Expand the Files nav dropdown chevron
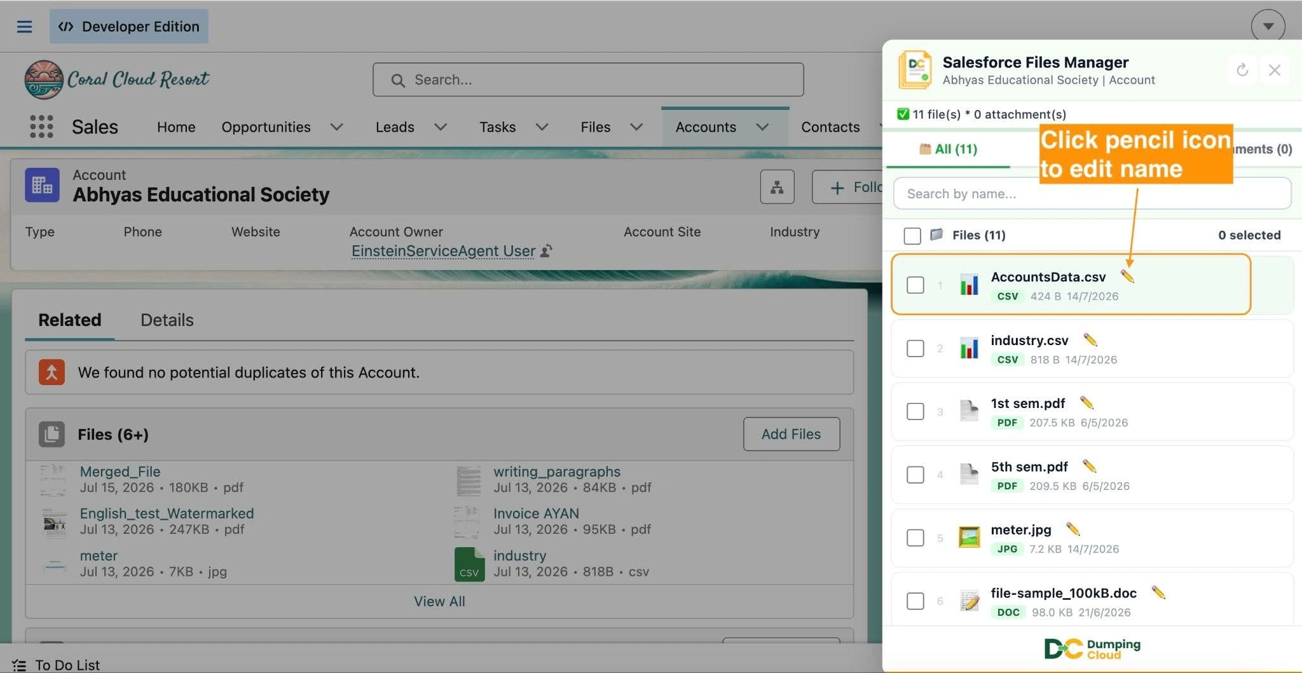The width and height of the screenshot is (1302, 673). tap(636, 127)
